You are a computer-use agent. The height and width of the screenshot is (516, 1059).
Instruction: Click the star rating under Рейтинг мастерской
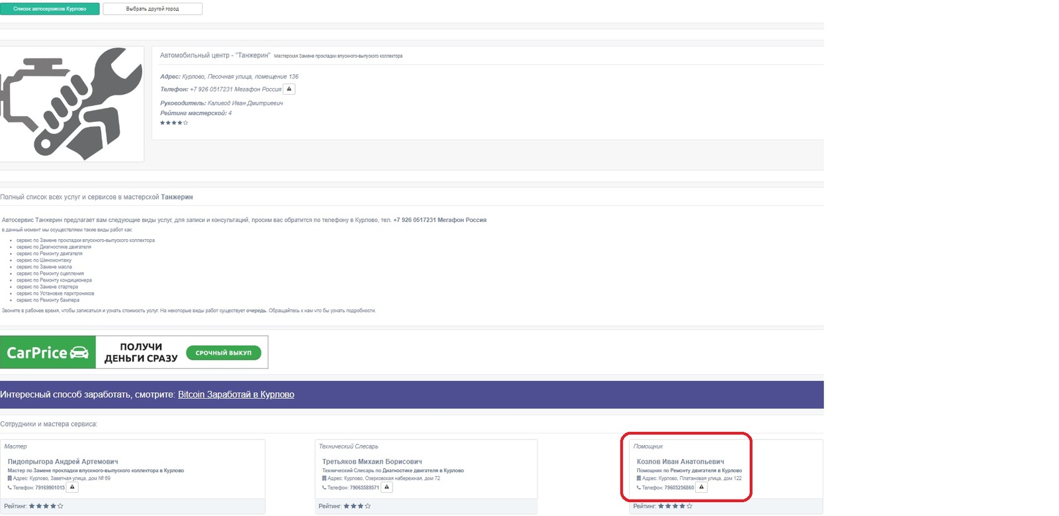click(x=174, y=123)
